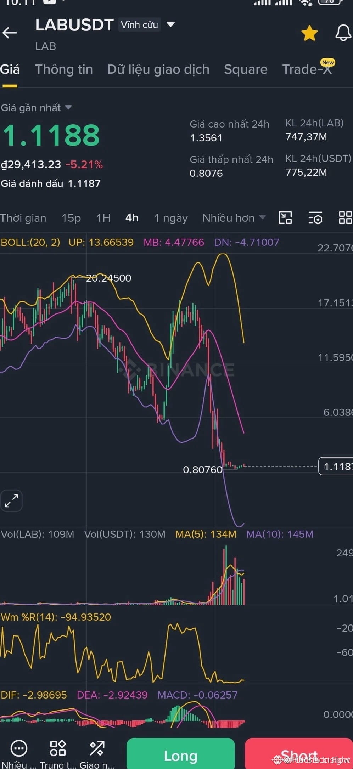Open the Dữ liệu giao dịch tab
Image resolution: width=353 pixels, height=769 pixels.
(158, 69)
